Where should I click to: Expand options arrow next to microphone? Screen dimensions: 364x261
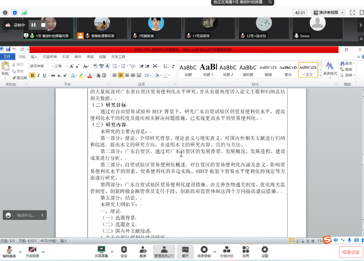pos(20,252)
